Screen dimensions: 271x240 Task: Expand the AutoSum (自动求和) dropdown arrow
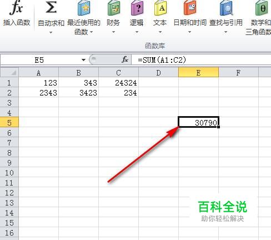click(x=51, y=33)
